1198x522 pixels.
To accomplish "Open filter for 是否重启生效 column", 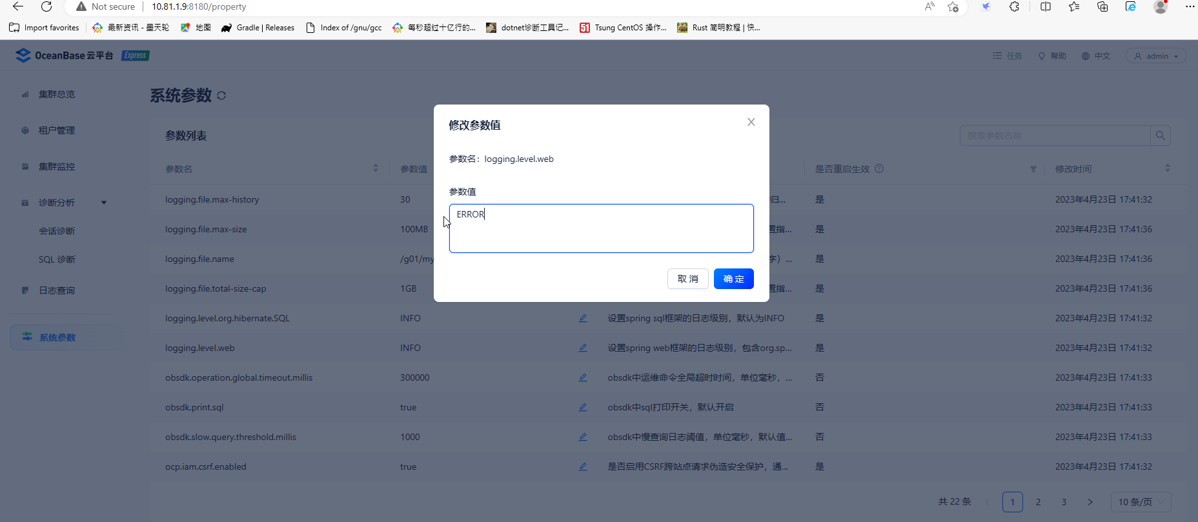I will (x=1033, y=169).
